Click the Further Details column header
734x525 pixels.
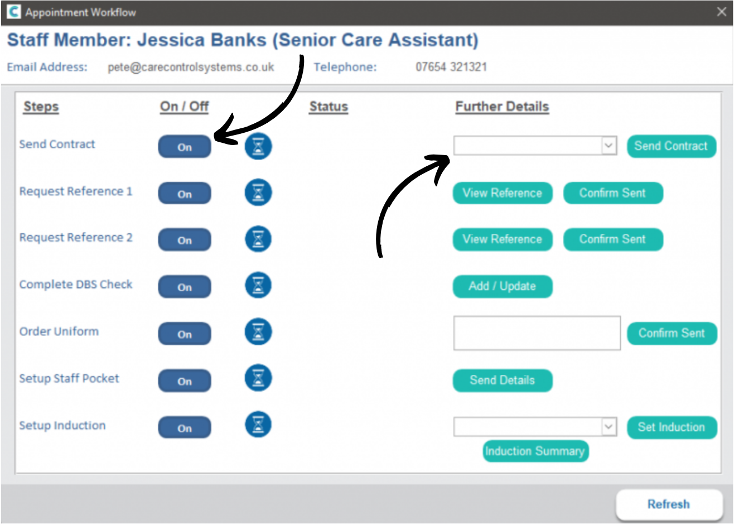502,107
